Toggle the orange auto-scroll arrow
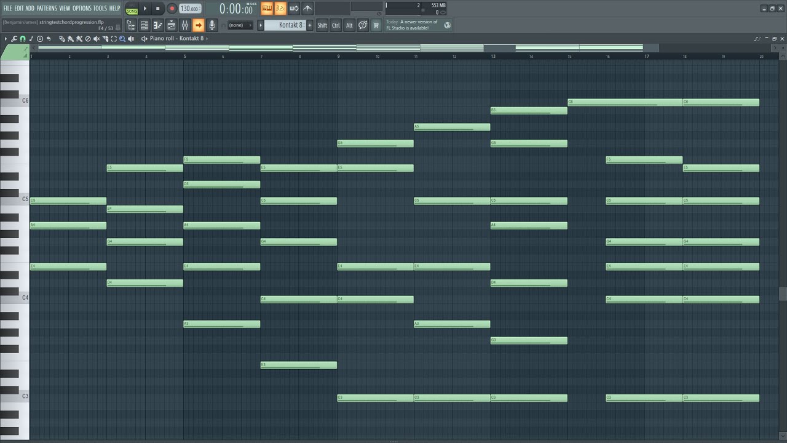 [198, 25]
